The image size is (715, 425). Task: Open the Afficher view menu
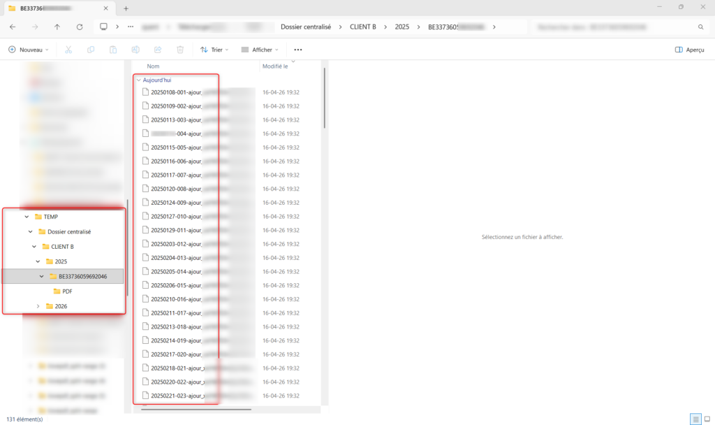259,50
